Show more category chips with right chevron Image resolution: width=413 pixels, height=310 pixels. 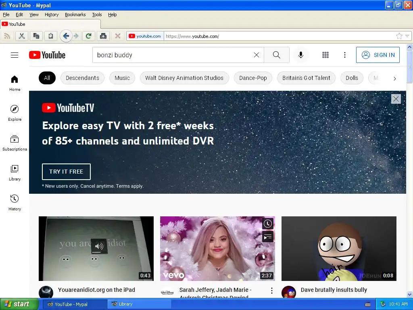[394, 78]
